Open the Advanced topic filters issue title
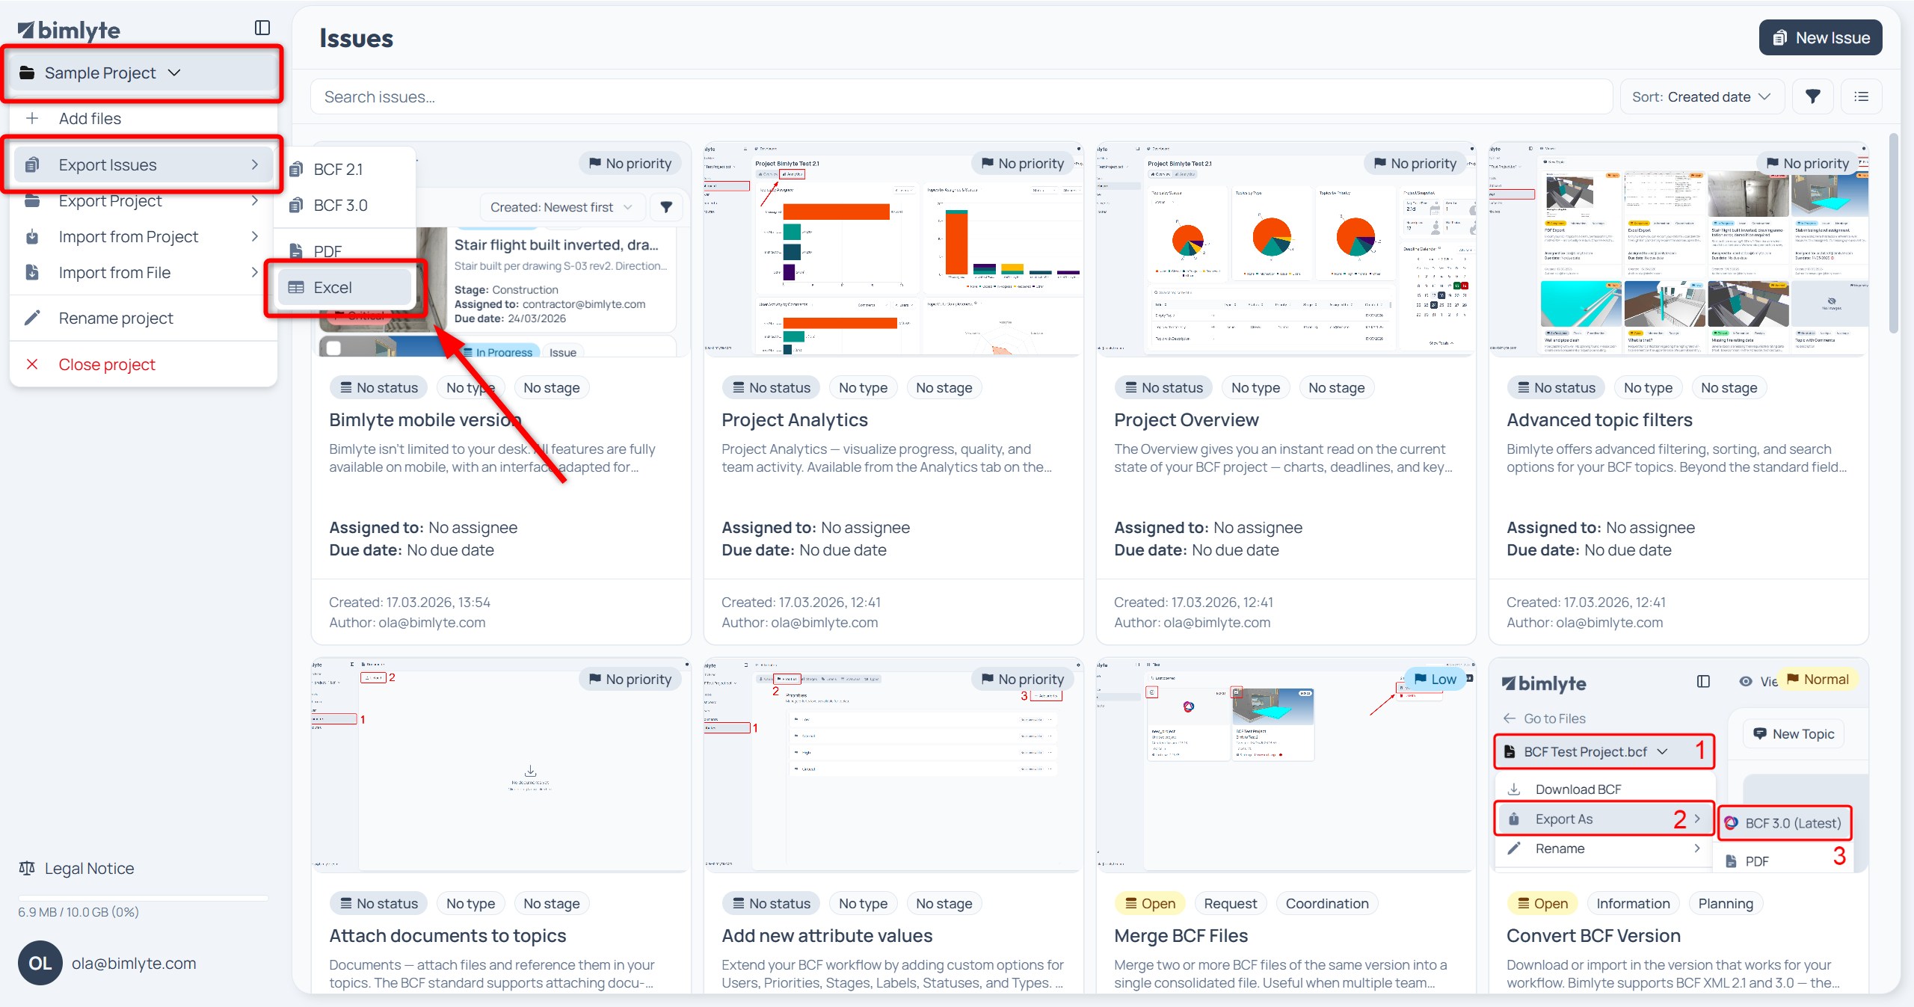 tap(1599, 419)
